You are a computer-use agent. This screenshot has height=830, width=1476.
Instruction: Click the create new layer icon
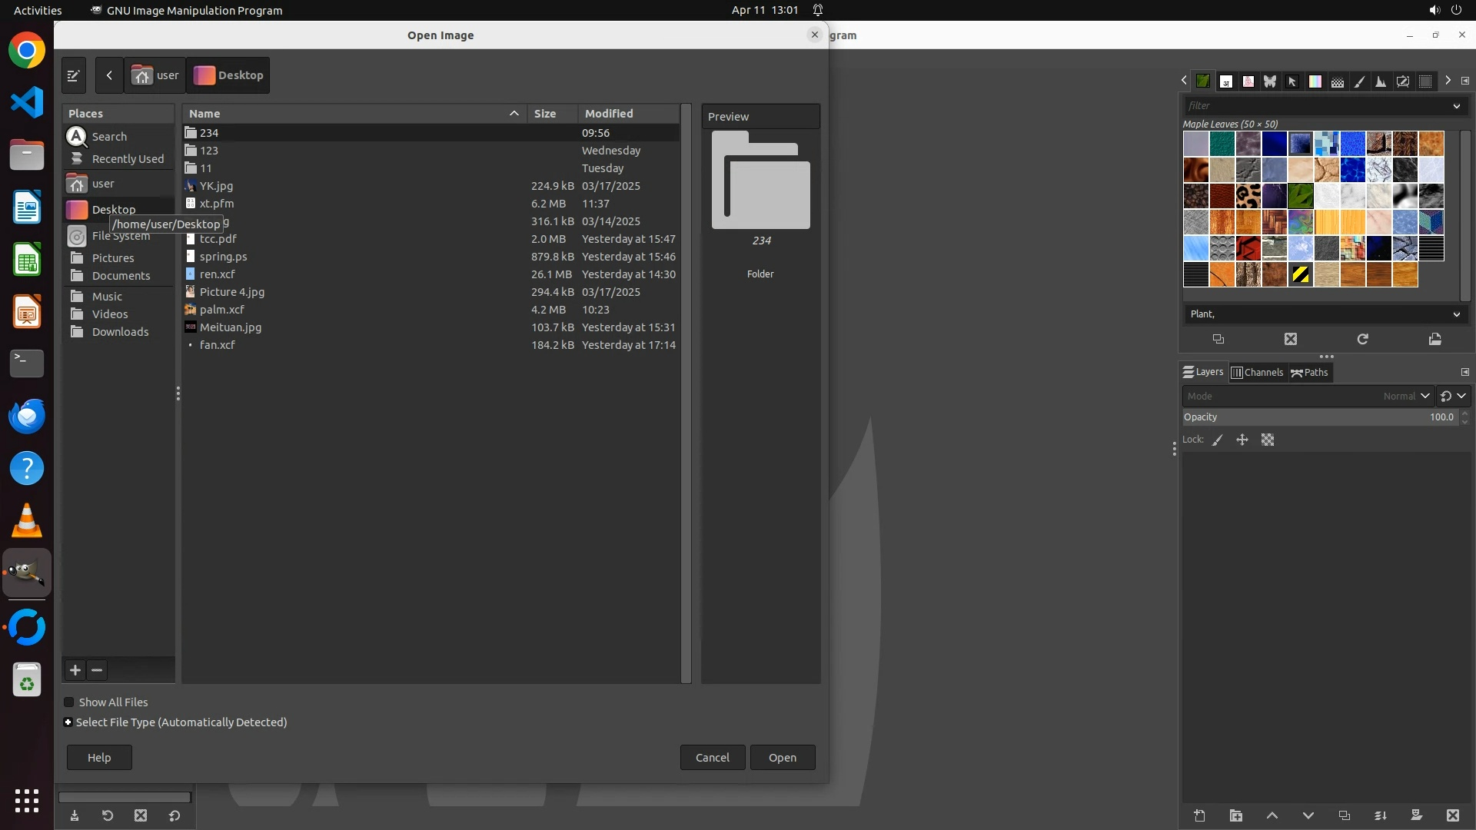[x=1199, y=815]
